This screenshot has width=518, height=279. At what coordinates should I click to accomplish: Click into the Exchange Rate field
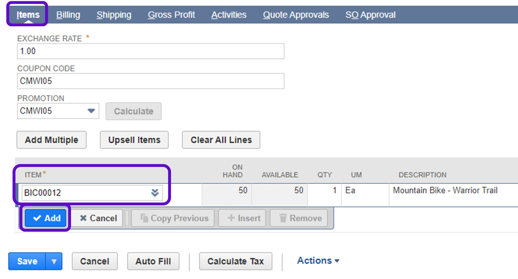coord(151,51)
